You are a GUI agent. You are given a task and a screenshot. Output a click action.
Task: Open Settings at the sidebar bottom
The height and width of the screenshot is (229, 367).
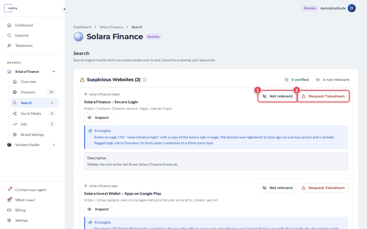click(x=31, y=220)
